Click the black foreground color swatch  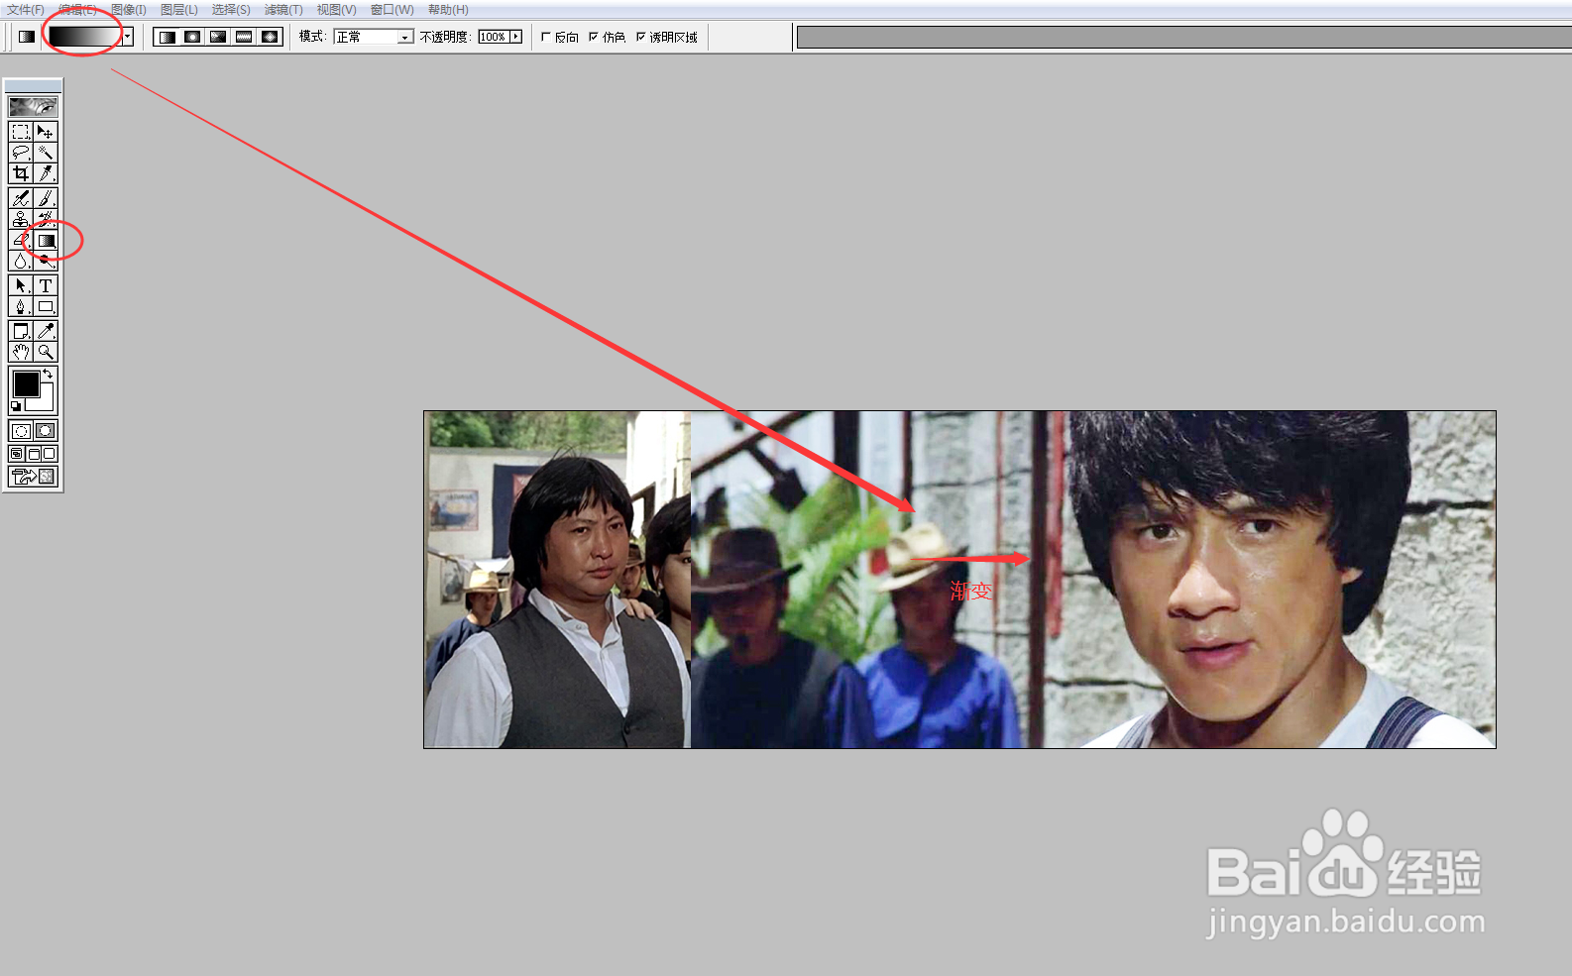[x=26, y=383]
